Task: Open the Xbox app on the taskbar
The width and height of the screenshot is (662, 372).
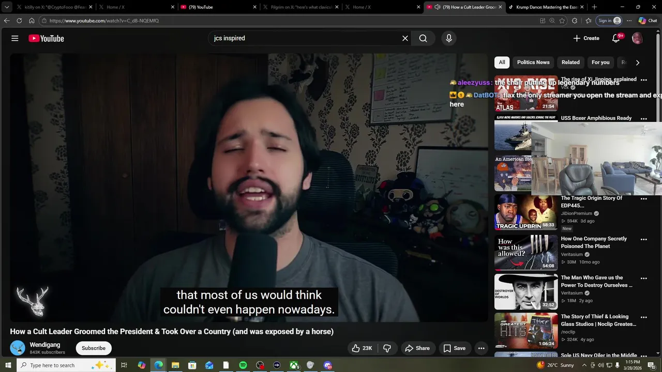Action: coord(294,365)
